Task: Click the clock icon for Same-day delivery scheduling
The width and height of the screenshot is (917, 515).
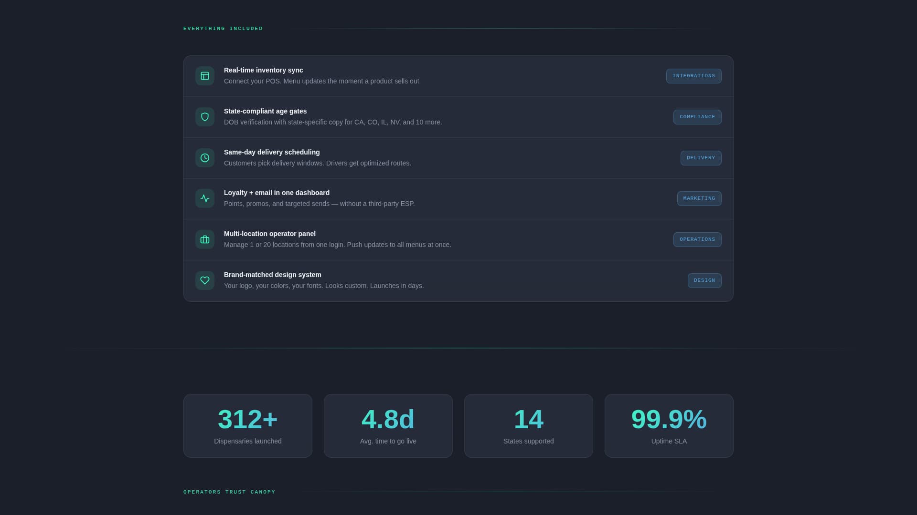Action: 204,158
